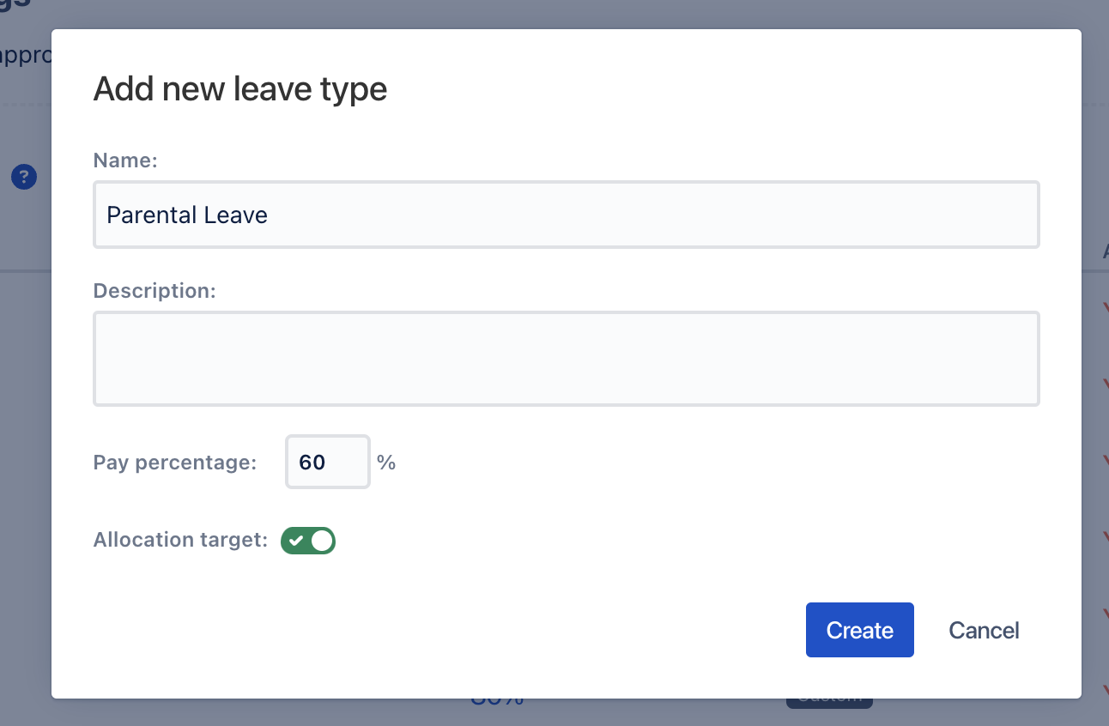Click the value 60 in Pay percentage
Screen dimensions: 1109x726
[312, 463]
